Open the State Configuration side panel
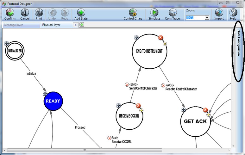The width and height of the screenshot is (245, 155). (x=239, y=43)
